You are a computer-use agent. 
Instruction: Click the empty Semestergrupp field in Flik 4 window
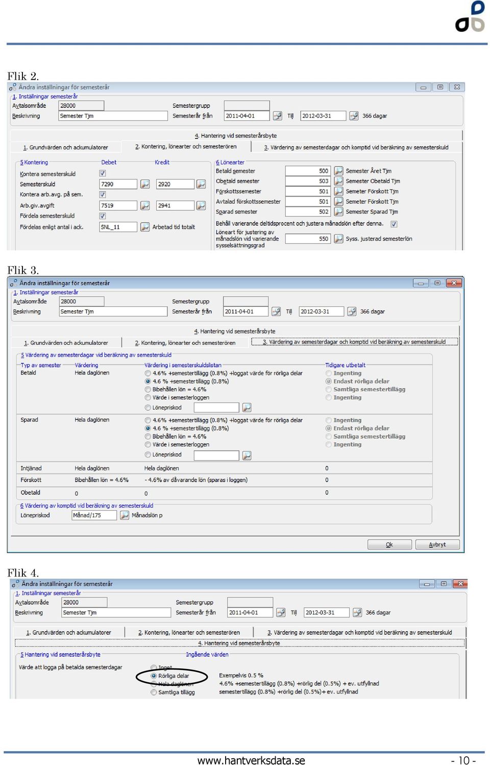click(250, 603)
